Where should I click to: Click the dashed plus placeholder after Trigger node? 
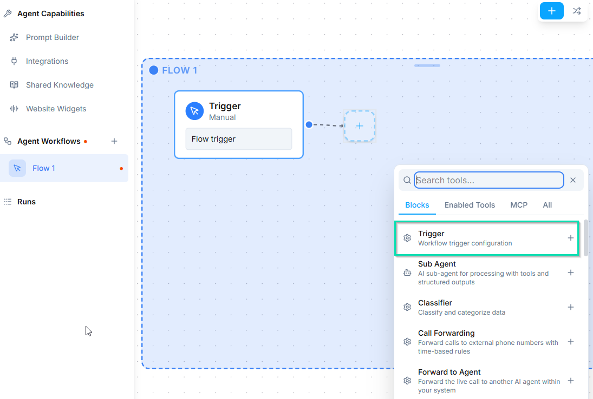click(360, 126)
